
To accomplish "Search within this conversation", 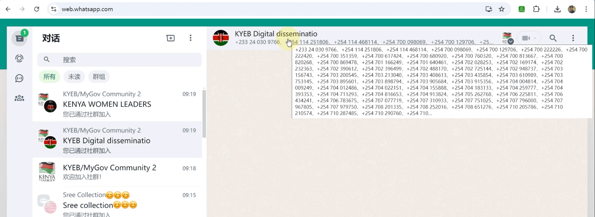I will tap(553, 38).
